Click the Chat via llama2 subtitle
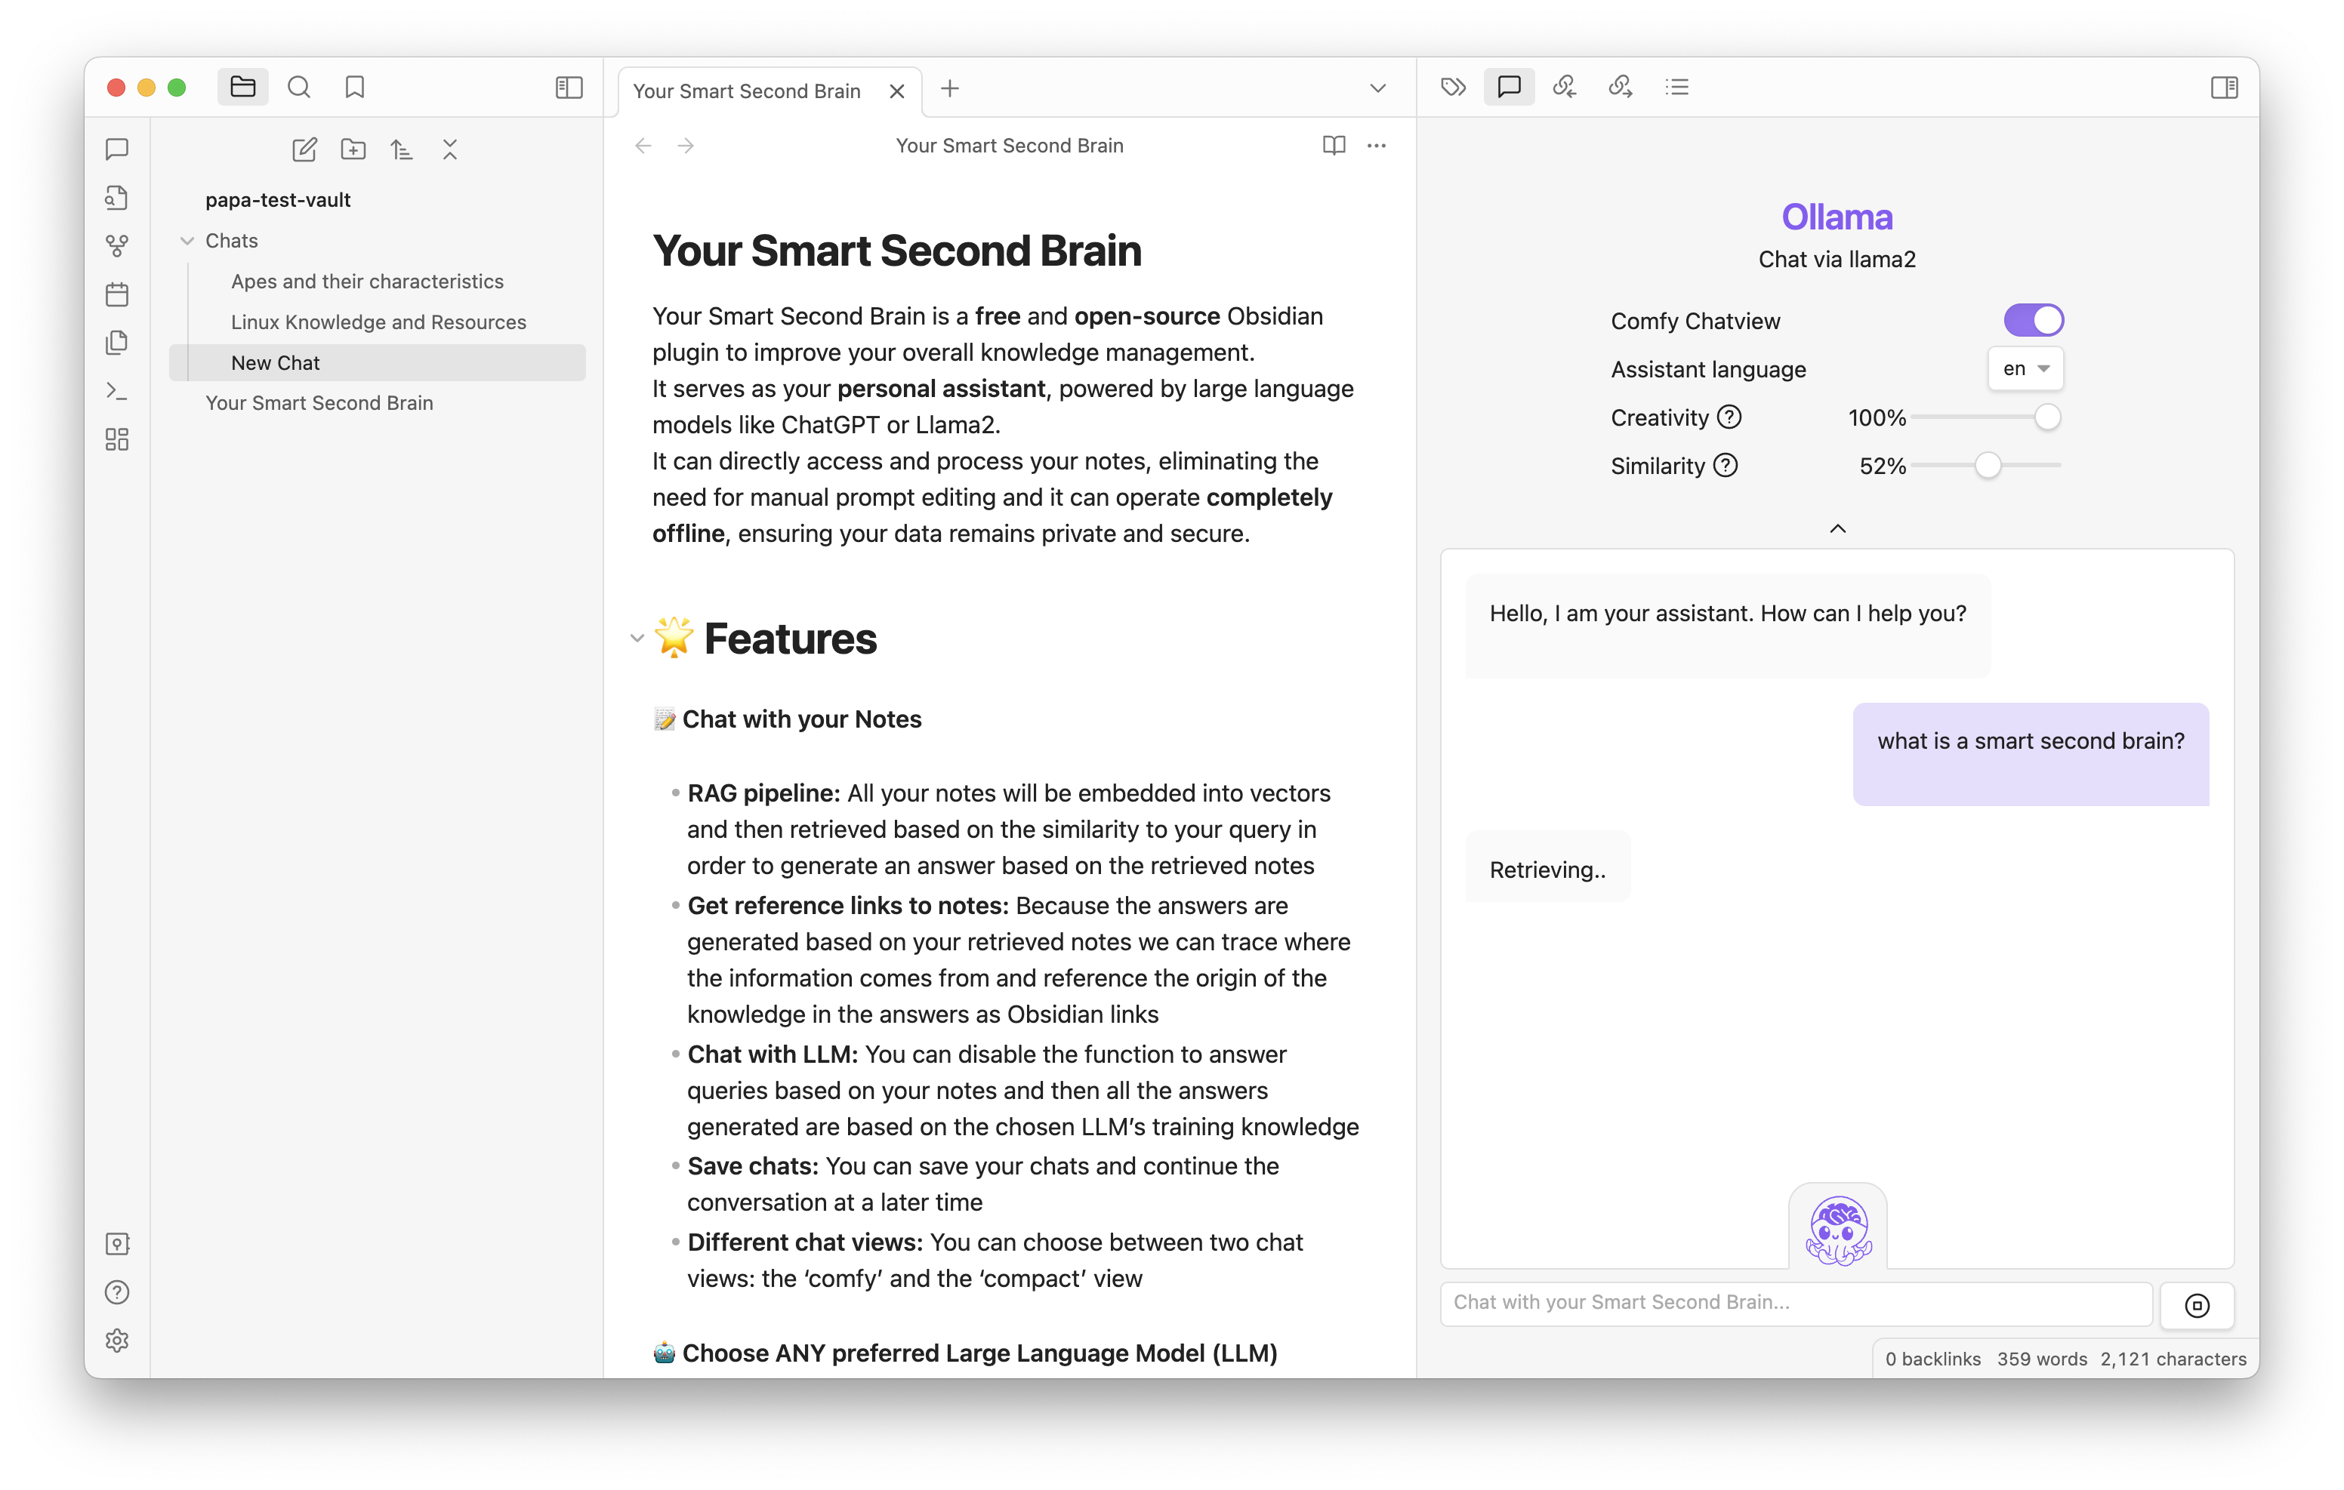Viewport: 2344px width, 1490px height. coord(1837,260)
